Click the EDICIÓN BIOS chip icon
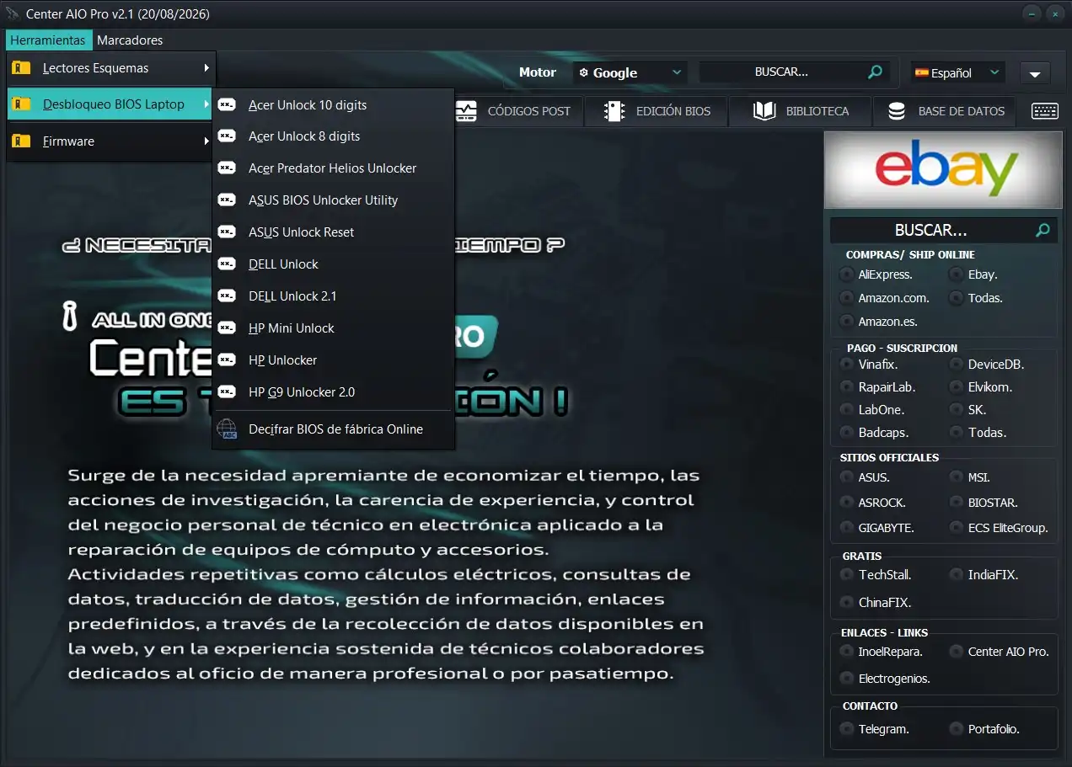 (614, 111)
